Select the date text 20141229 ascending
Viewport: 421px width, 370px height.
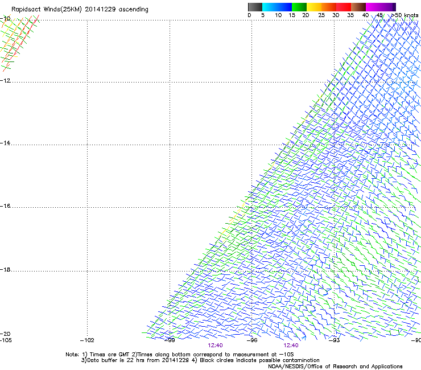(x=117, y=10)
